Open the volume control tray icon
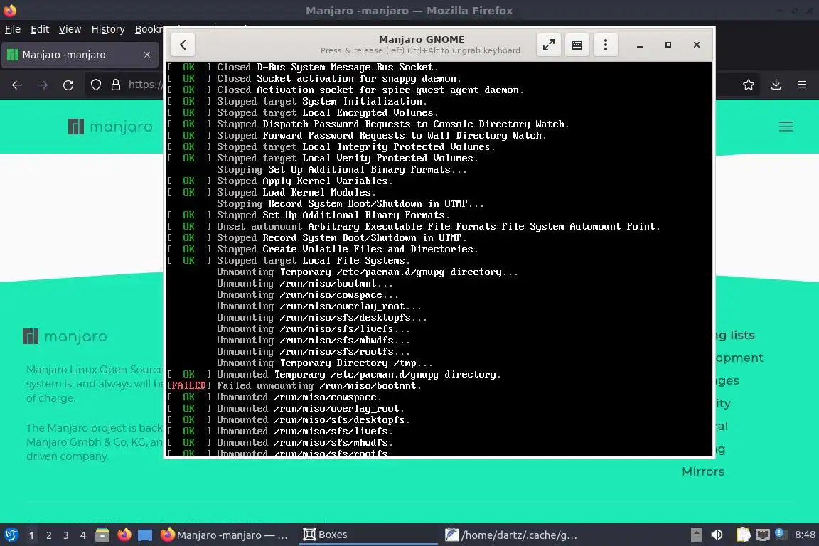This screenshot has height=546, width=819. (717, 535)
